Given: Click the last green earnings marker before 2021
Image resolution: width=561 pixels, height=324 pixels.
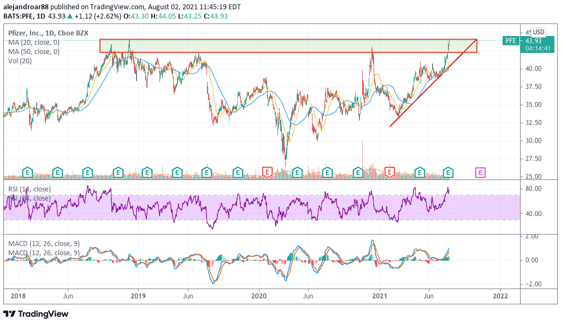Looking at the screenshot, I should click(x=358, y=173).
